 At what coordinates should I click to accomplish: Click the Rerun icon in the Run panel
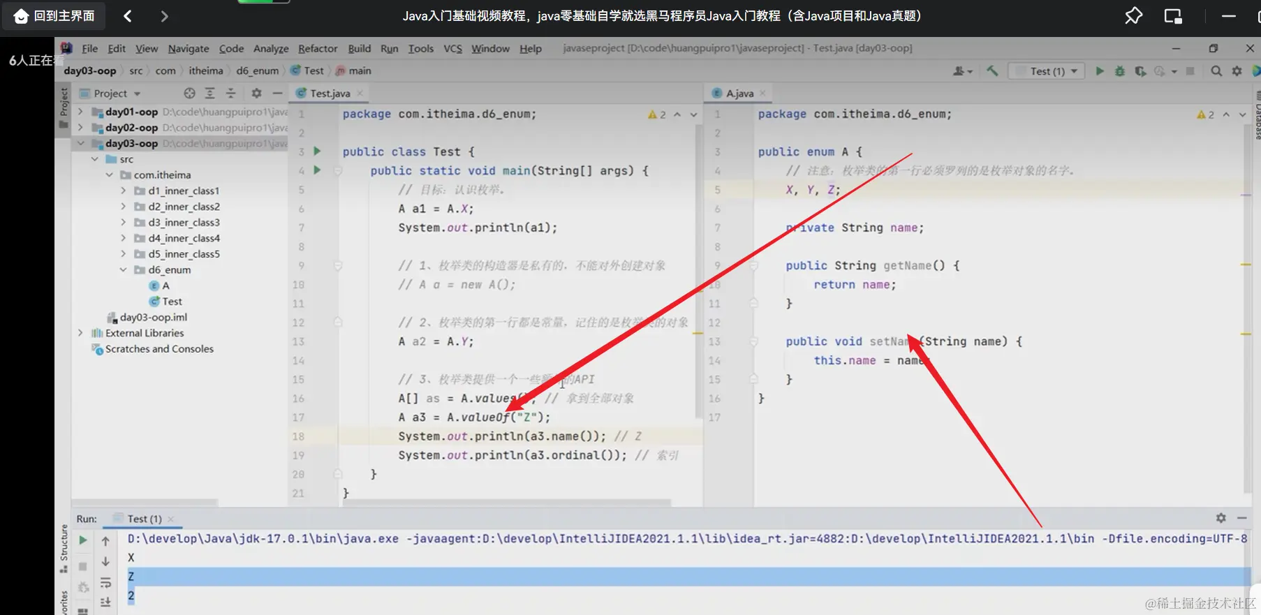[x=83, y=540]
